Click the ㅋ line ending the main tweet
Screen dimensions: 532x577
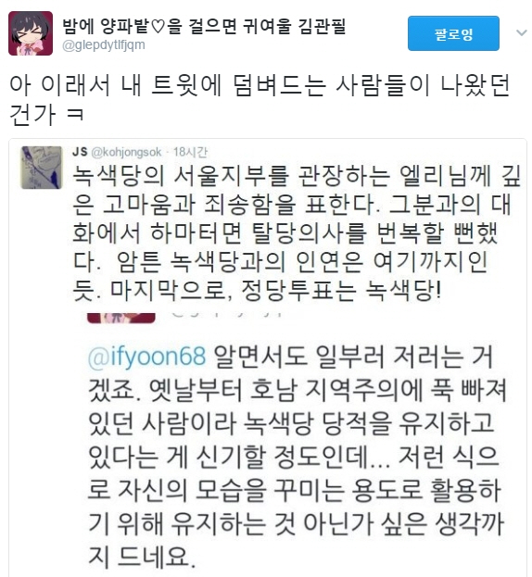click(46, 115)
